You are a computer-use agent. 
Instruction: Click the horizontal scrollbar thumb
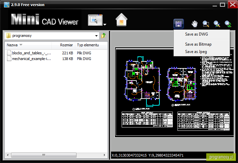44,155
